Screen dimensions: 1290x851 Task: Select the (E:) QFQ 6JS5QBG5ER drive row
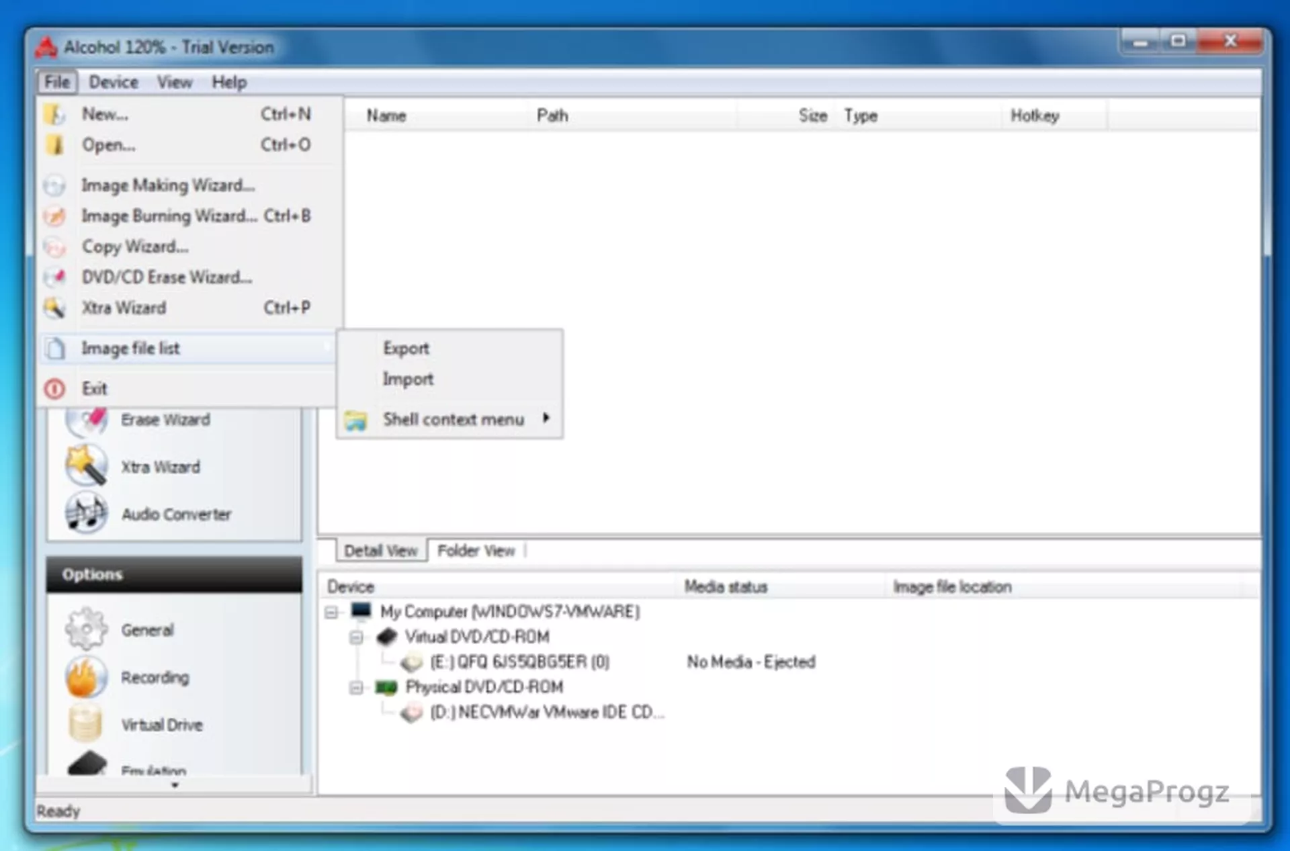[519, 662]
